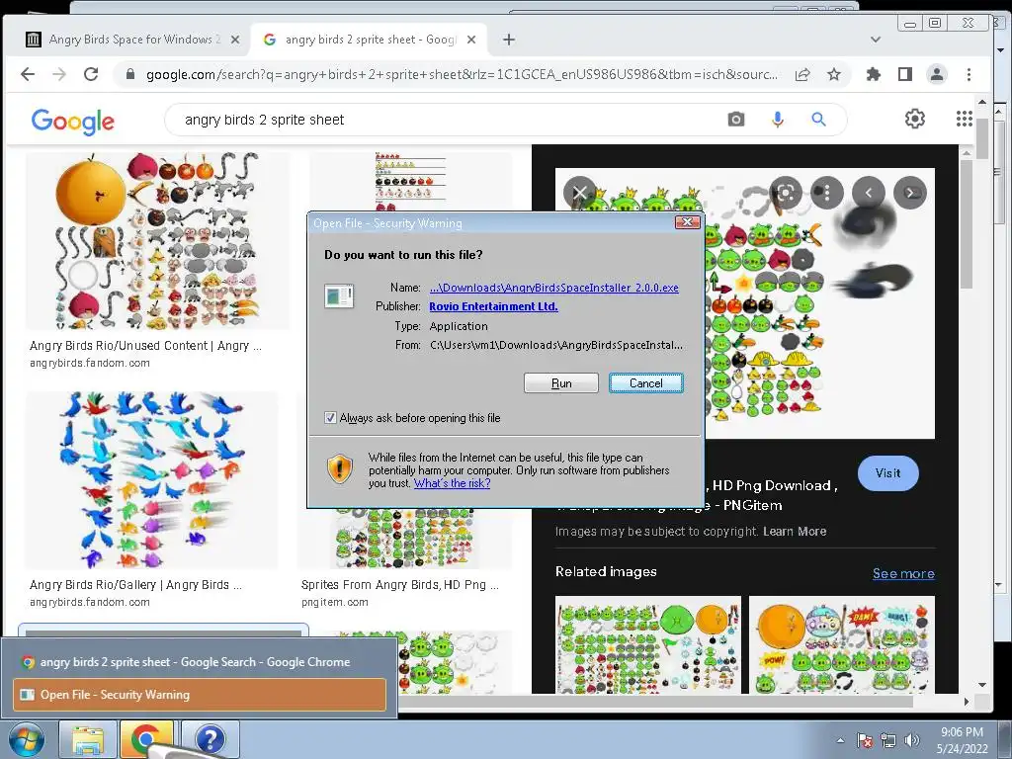The width and height of the screenshot is (1012, 759).
Task: Click the angrybirds.fandom.com source under Rio/Unused
Action: (x=90, y=363)
